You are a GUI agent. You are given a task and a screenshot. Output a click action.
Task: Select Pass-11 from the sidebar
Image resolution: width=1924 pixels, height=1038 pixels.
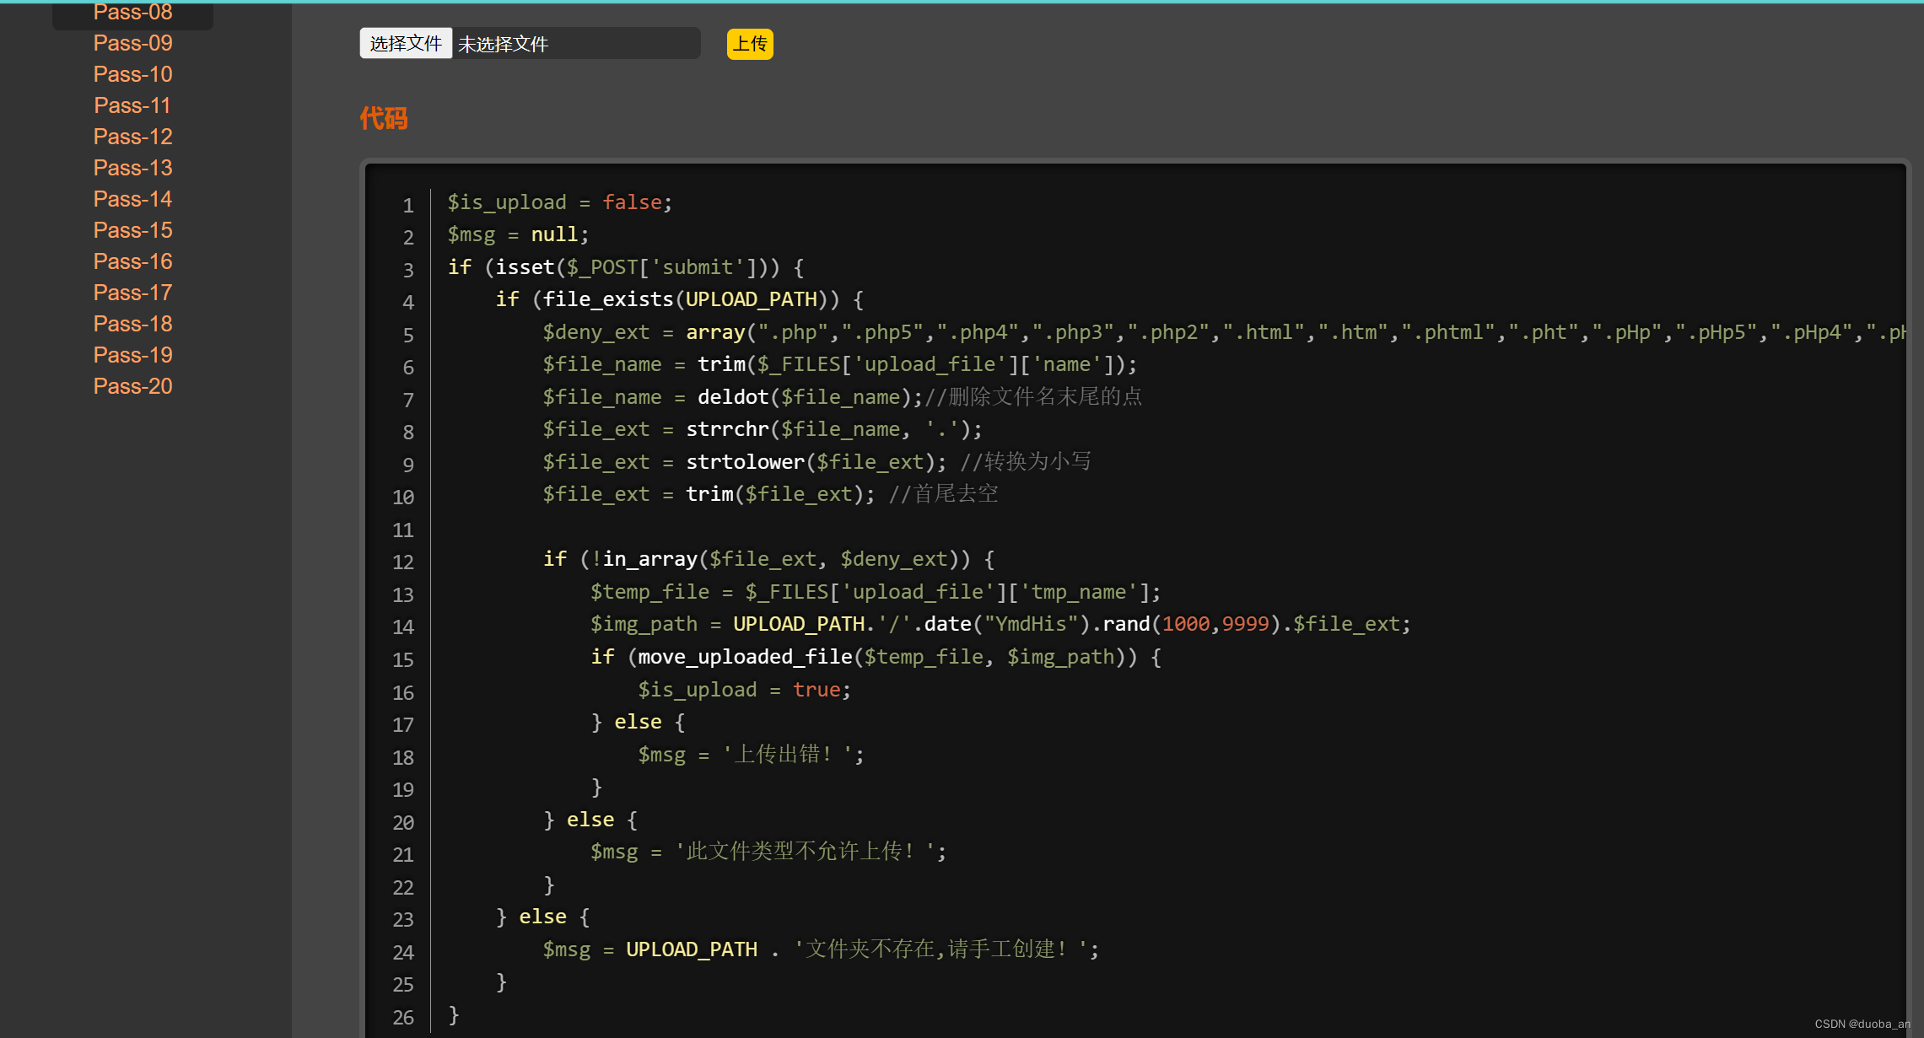132,105
